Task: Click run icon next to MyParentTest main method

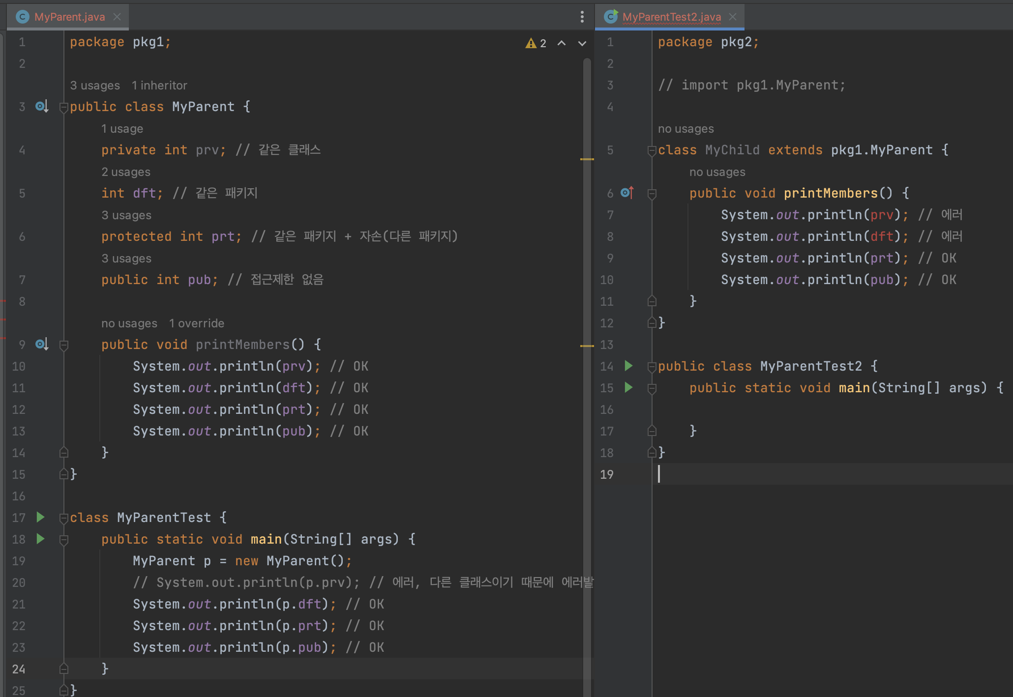Action: click(x=41, y=539)
